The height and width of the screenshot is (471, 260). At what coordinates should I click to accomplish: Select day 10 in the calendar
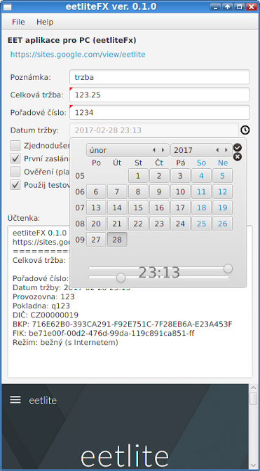pos(180,191)
